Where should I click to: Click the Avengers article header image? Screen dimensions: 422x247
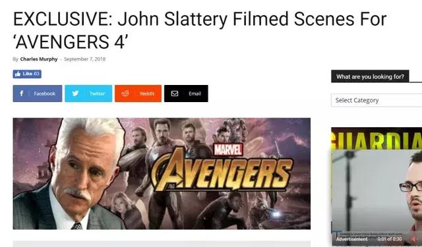point(162,174)
